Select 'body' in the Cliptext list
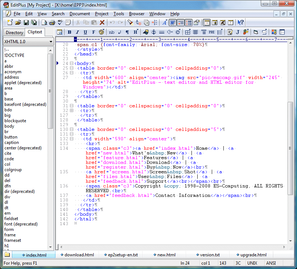Screen dimensions: 297x269 pyautogui.click(x=9, y=126)
